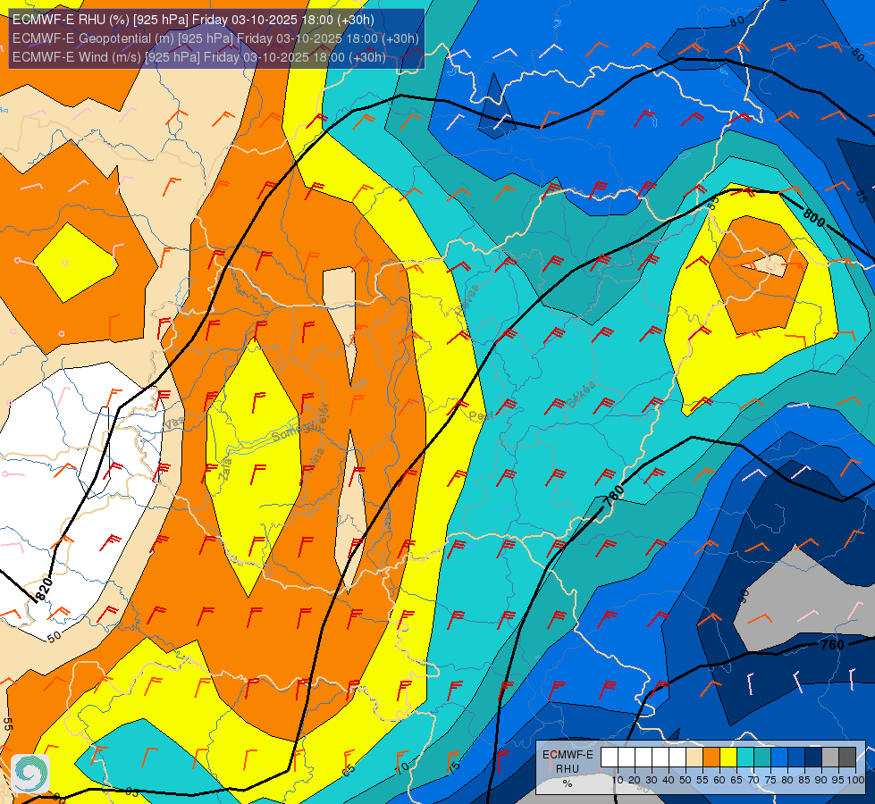Click the Vas county label
The width and height of the screenshot is (875, 804).
point(174,423)
